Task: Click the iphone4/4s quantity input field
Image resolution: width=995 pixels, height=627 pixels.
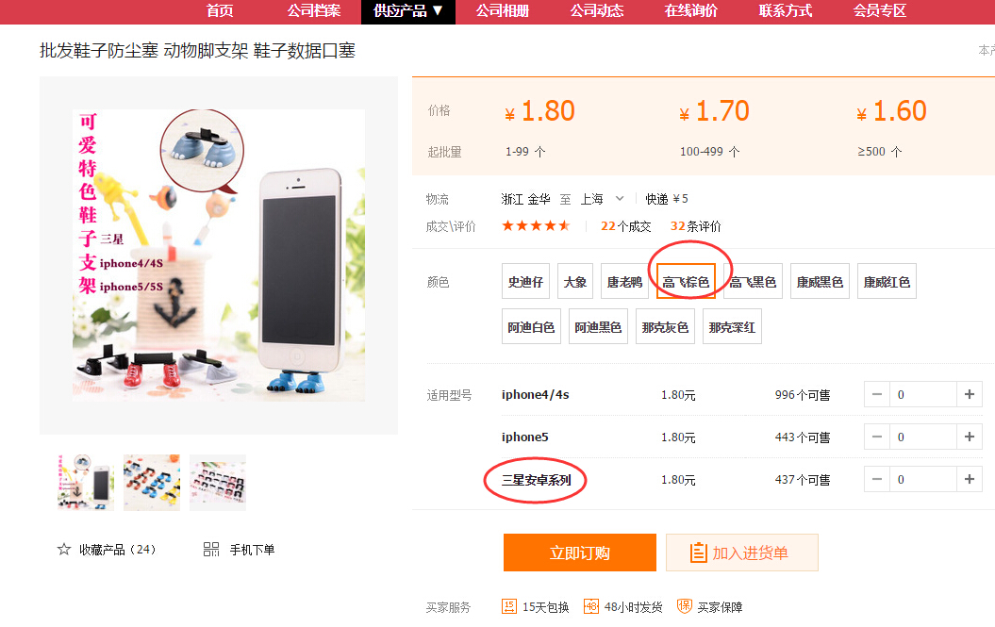Action: pyautogui.click(x=922, y=394)
